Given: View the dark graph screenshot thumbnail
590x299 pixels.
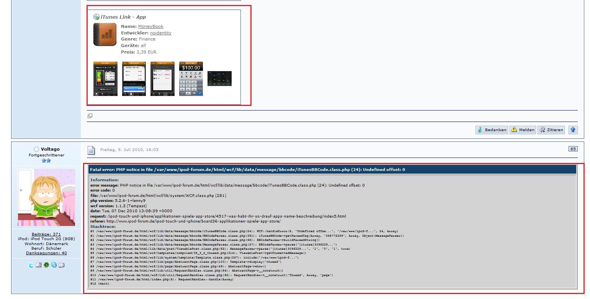Looking at the screenshot, I should 219,78.
